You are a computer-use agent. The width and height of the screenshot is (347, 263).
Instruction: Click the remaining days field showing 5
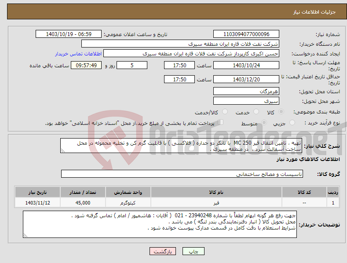pos(132,65)
